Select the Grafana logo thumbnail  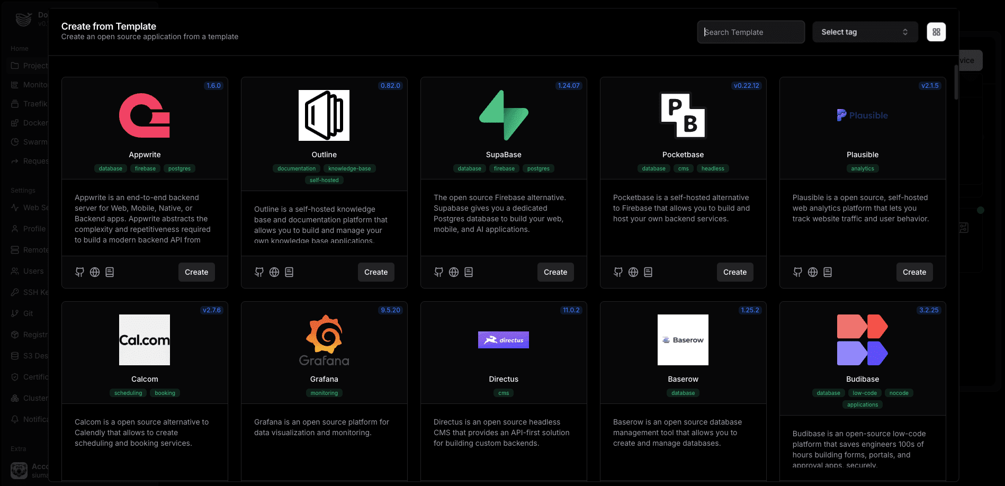324,340
